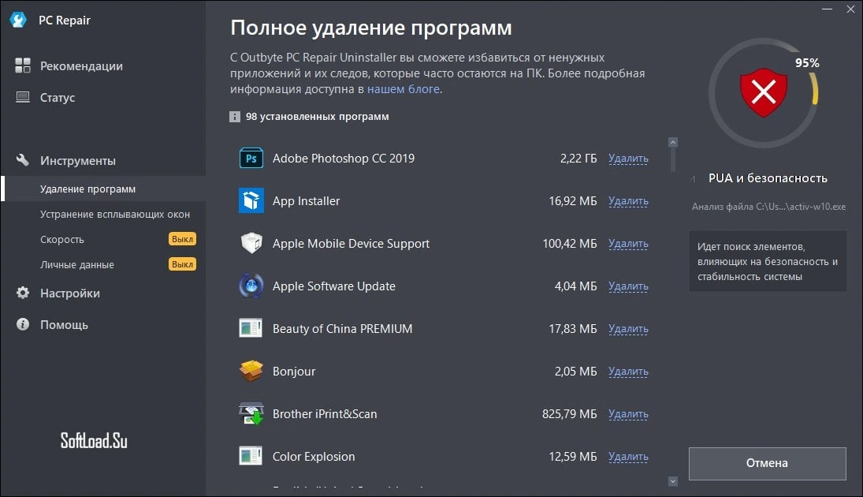The height and width of the screenshot is (497, 863).
Task: Open the Личные данные tool
Action: (77, 264)
